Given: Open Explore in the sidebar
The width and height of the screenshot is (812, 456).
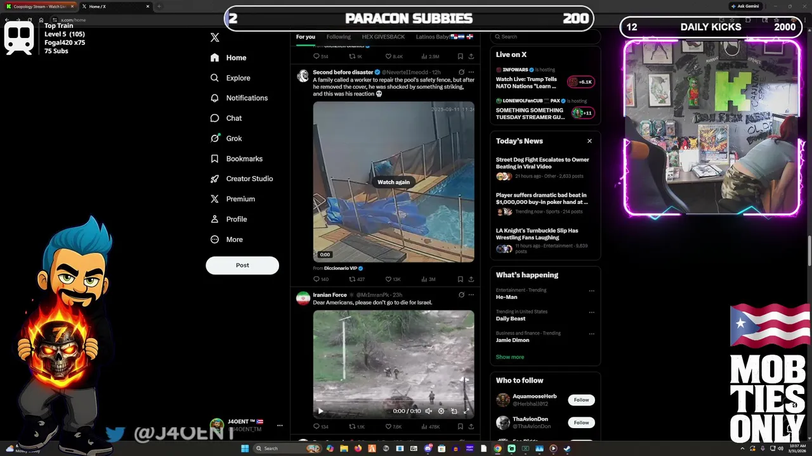Looking at the screenshot, I should pyautogui.click(x=230, y=78).
